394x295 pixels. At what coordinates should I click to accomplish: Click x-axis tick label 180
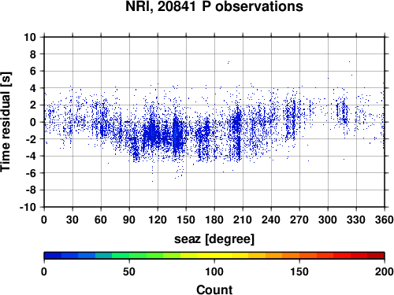point(214,219)
